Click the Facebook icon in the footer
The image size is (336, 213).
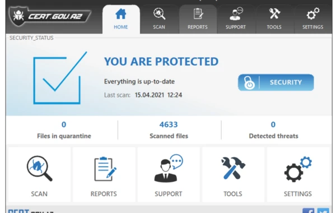tap(309, 210)
